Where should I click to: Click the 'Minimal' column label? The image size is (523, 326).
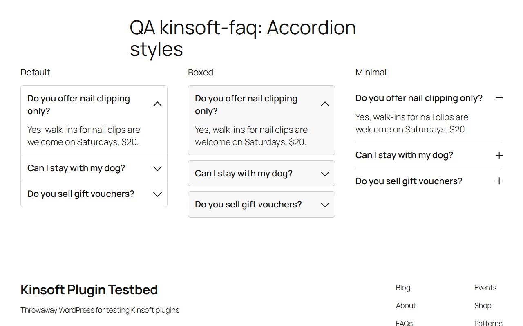click(371, 73)
